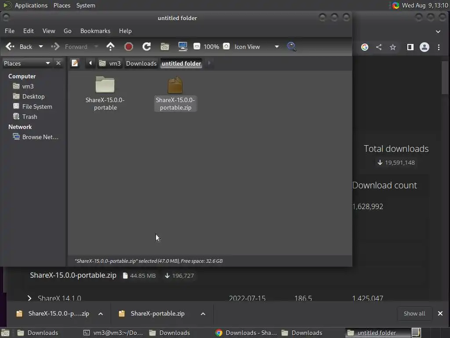The image size is (450, 338).
Task: Open the View menu
Action: [49, 31]
